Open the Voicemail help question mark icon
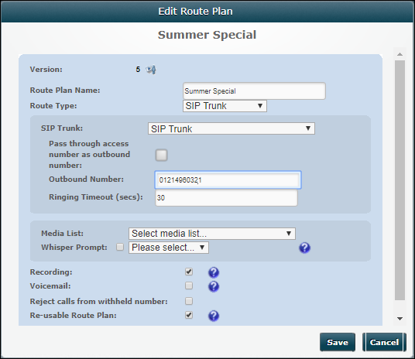Screen dimensions: 415x359 pos(214,286)
